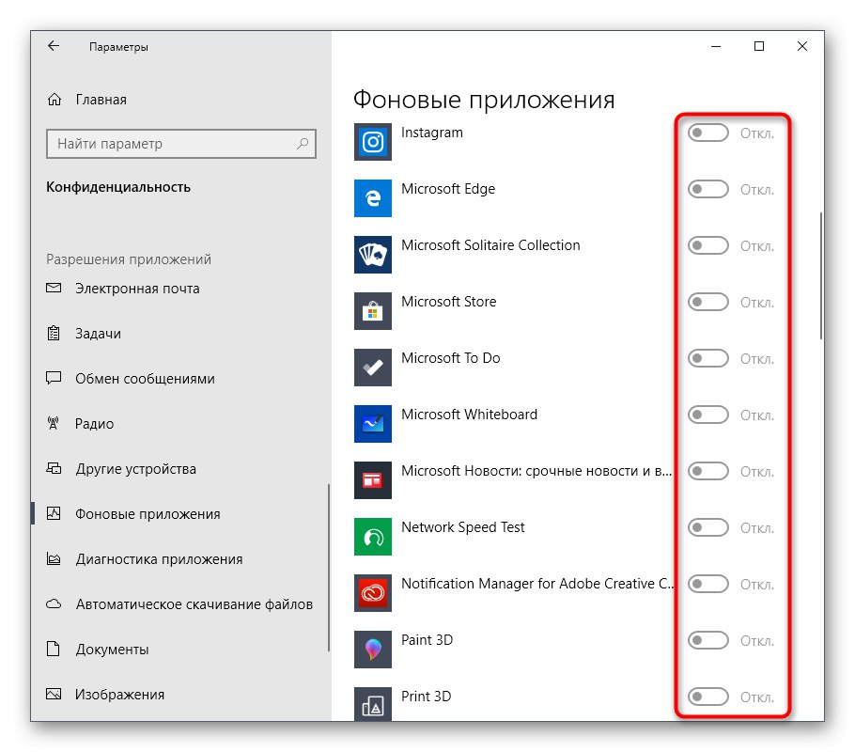Screen dimensions: 855x752
Task: Click the icon for Фоновые приложения
Action: coord(54,513)
